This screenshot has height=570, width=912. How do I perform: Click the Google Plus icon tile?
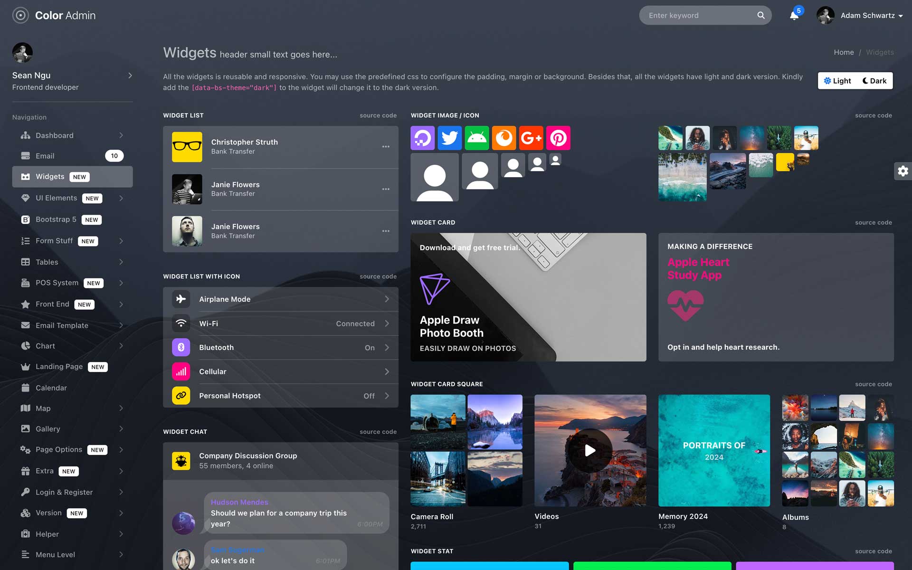pyautogui.click(x=531, y=138)
